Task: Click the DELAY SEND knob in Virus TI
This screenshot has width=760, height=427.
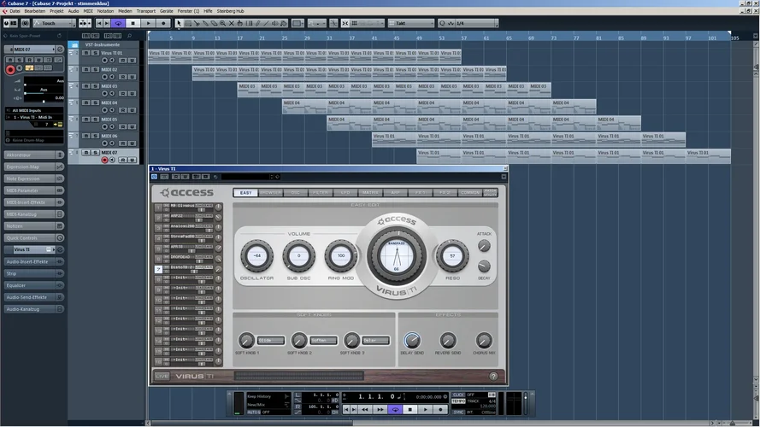Action: (412, 341)
